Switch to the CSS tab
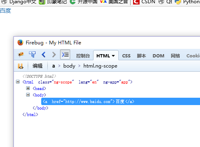The width and height of the screenshot is (200, 147). [126, 56]
